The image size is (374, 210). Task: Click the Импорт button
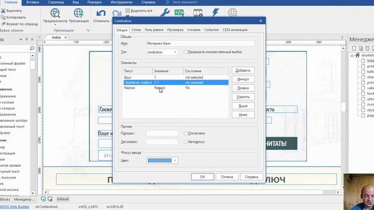243,79
